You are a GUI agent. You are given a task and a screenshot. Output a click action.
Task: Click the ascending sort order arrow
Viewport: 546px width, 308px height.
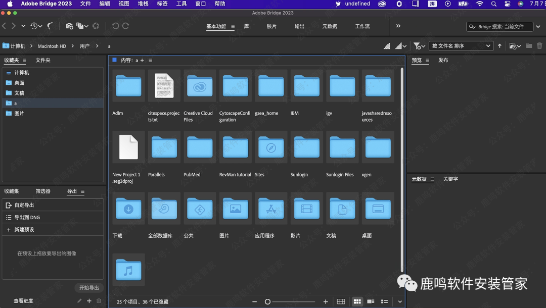(x=500, y=46)
